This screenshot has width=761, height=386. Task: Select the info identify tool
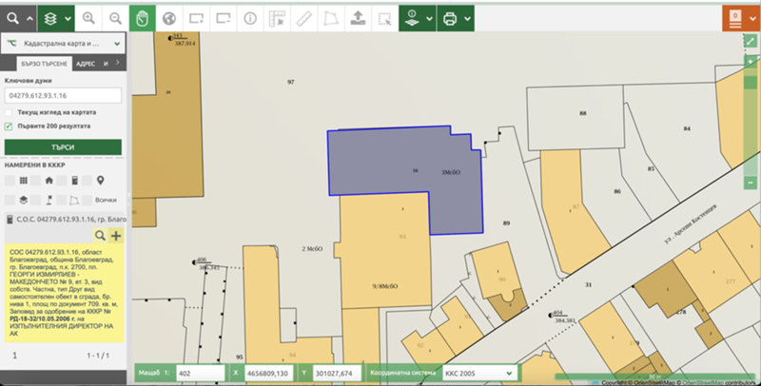click(x=251, y=18)
